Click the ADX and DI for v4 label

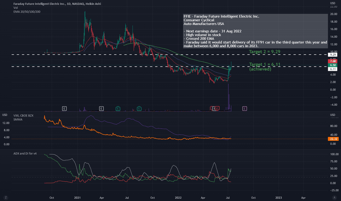pyautogui.click(x=25, y=153)
